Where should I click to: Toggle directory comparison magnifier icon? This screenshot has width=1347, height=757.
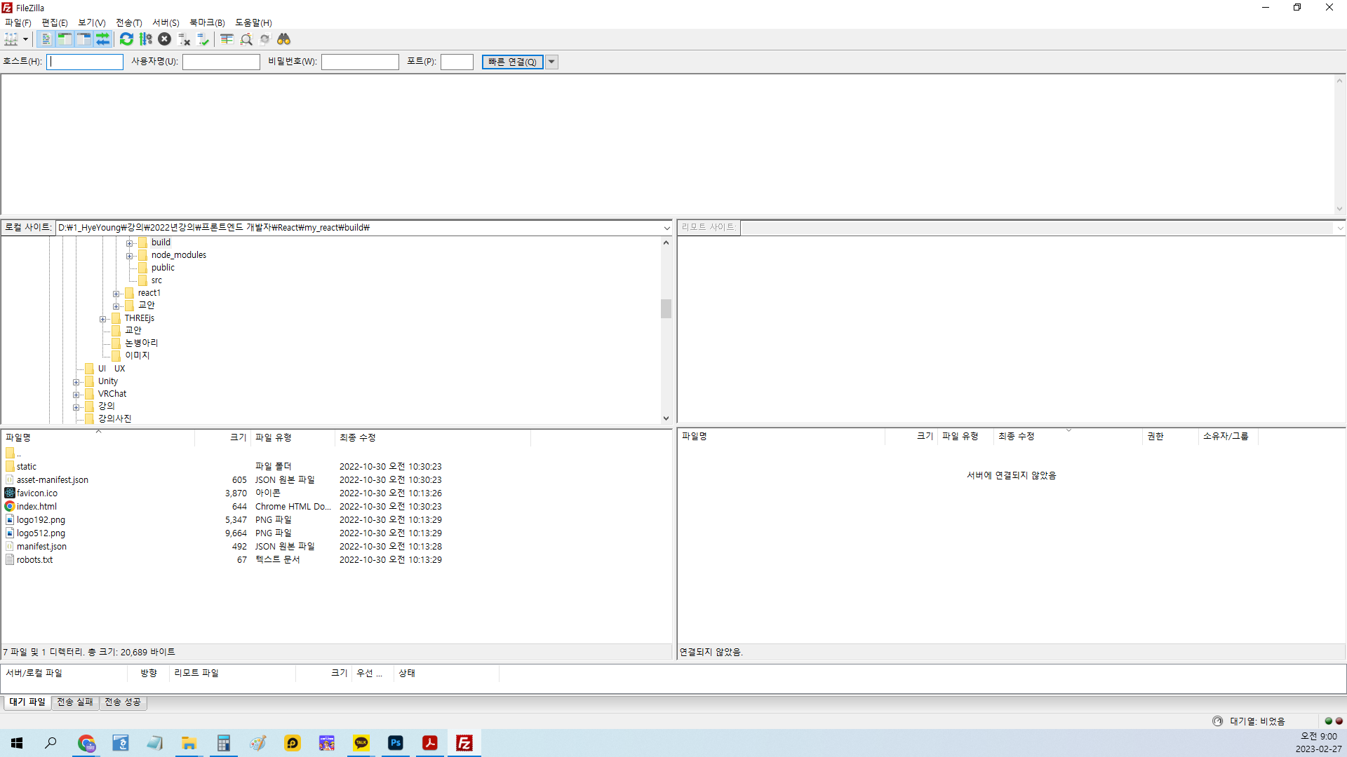pyautogui.click(x=246, y=39)
